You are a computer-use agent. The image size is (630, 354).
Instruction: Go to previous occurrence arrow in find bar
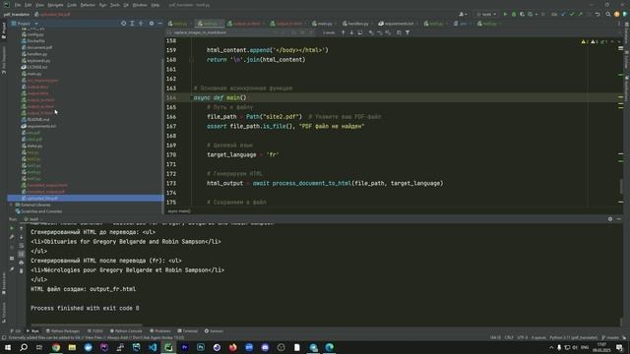coord(344,32)
